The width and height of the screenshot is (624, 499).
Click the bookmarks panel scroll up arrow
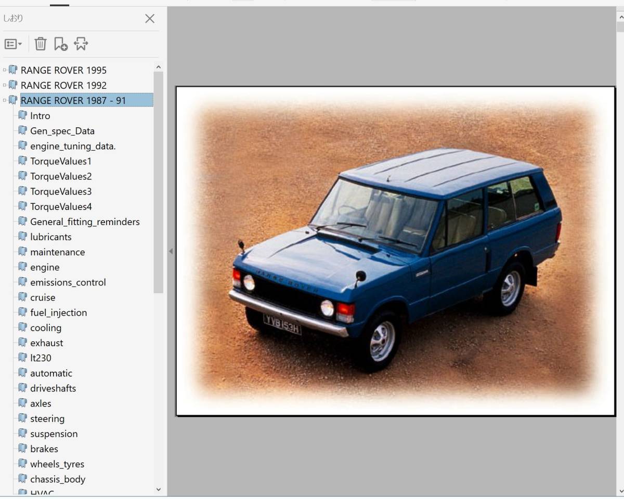(159, 67)
